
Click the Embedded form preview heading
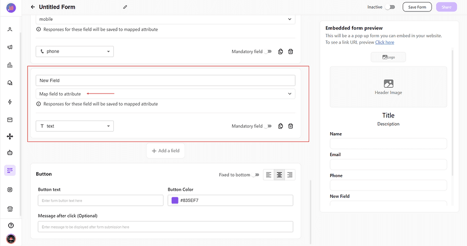[354, 28]
